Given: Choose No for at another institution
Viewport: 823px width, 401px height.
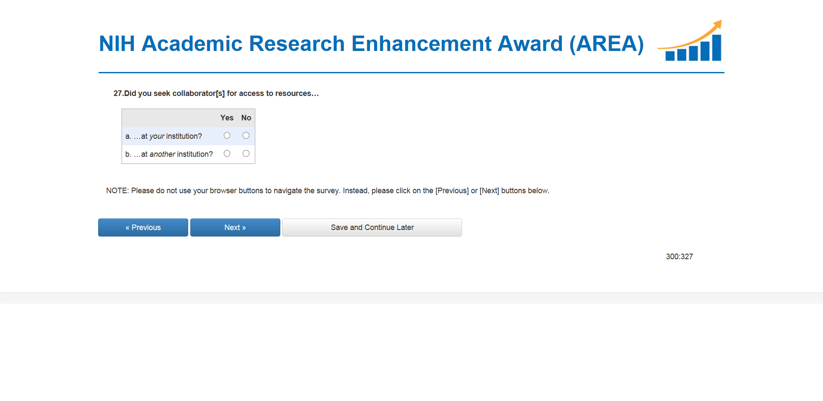Looking at the screenshot, I should pos(246,154).
